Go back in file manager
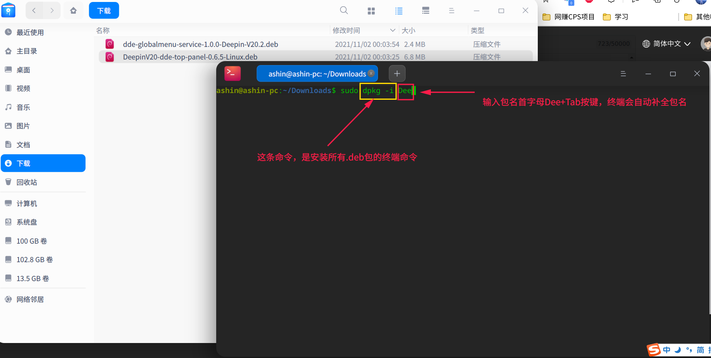Viewport: 711px width, 358px height. (x=34, y=11)
